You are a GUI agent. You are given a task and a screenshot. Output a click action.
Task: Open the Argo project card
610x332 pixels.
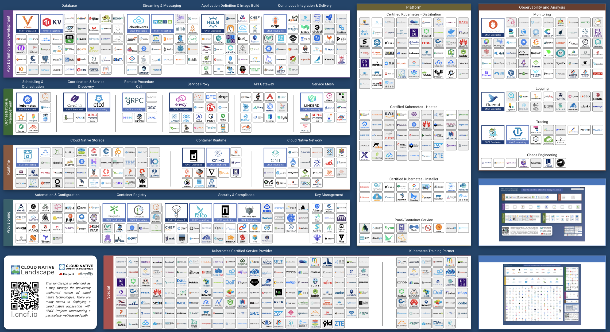(275, 23)
